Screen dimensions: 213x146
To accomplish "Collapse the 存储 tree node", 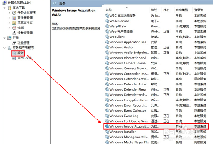I will pyautogui.click(x=5, y=38).
